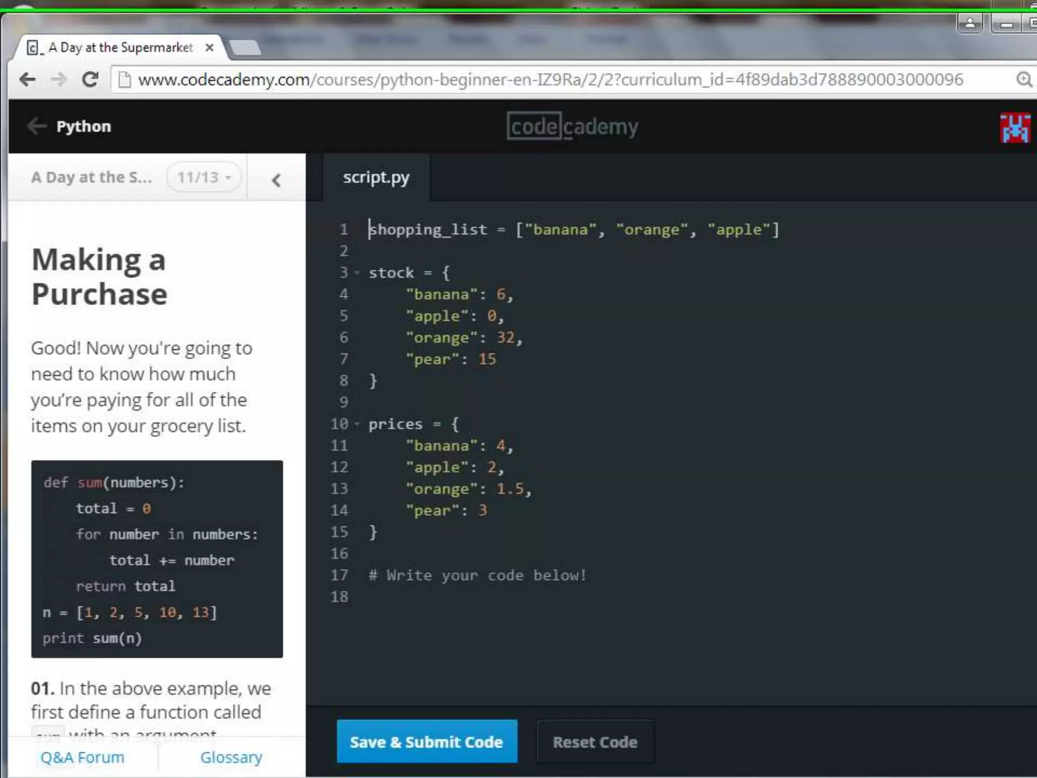Viewport: 1037px width, 778px height.
Task: Click the Reset Code button
Action: (595, 742)
